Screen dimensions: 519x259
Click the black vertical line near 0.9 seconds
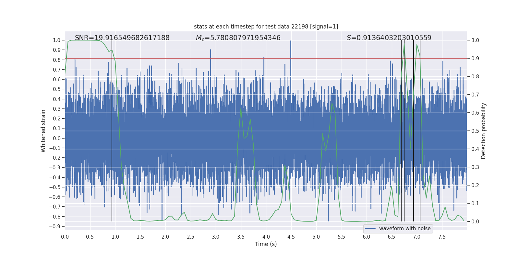pyautogui.click(x=112, y=129)
